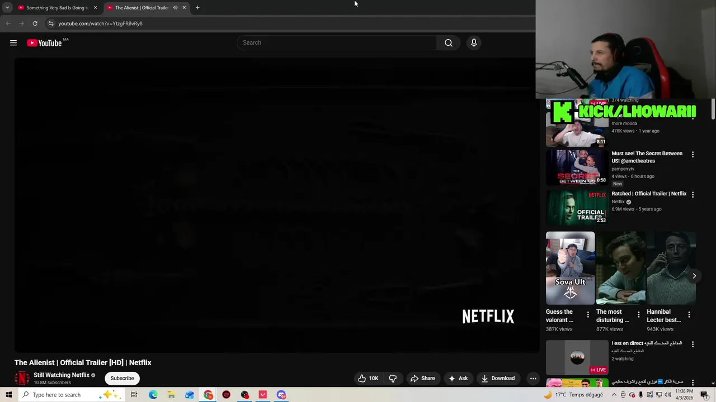Screen dimensions: 716x402
Task: Show hidden system tray icons chevron
Action: 614,395
